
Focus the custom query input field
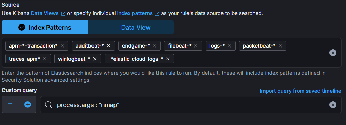[x=191, y=105]
